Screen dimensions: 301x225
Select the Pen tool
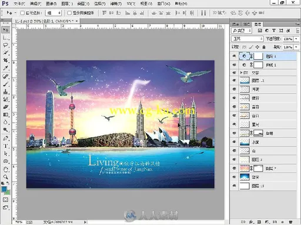tap(6, 138)
